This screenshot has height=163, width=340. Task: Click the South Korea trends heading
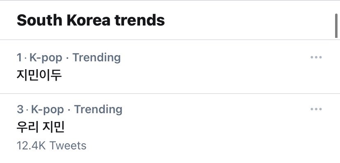[91, 20]
